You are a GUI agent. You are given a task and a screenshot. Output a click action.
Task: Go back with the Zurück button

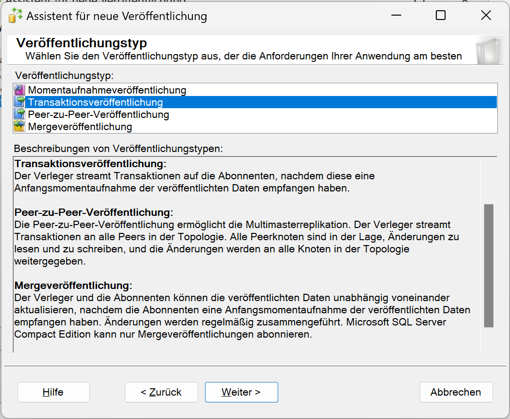(162, 392)
